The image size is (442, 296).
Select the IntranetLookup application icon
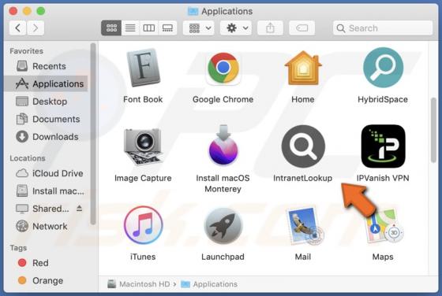[303, 146]
